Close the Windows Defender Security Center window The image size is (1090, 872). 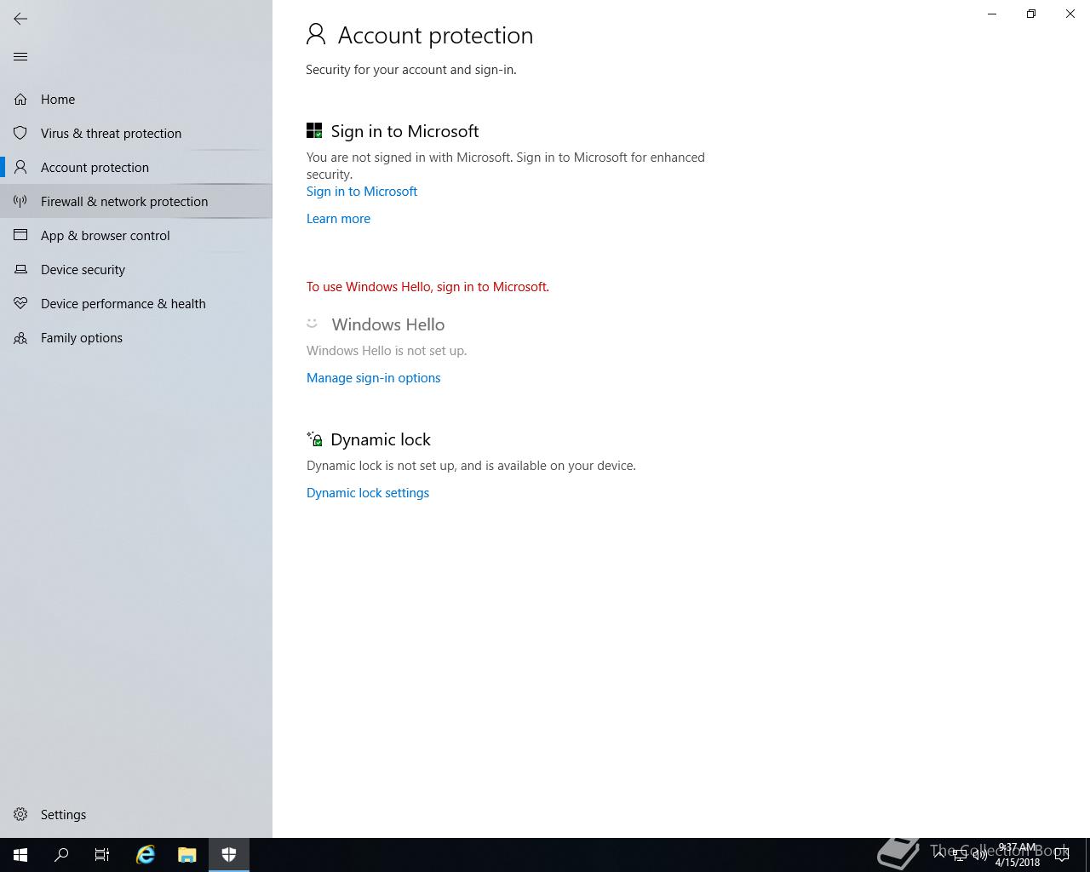coord(1070,14)
